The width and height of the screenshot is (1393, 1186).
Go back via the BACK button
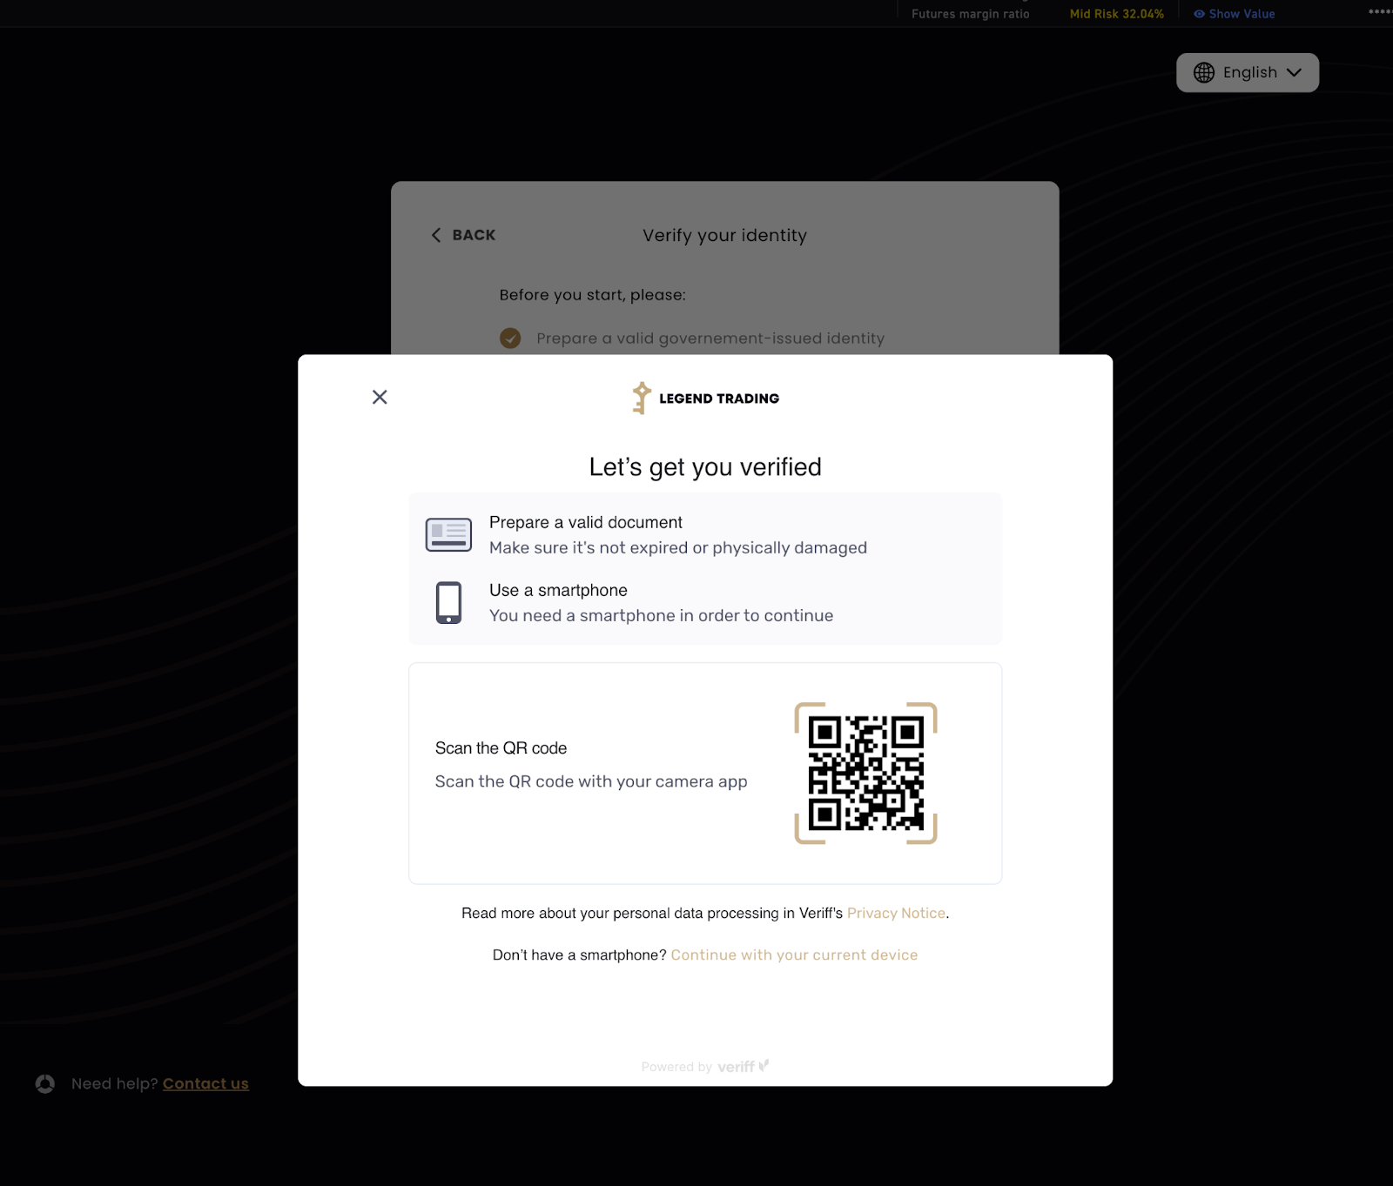(463, 235)
